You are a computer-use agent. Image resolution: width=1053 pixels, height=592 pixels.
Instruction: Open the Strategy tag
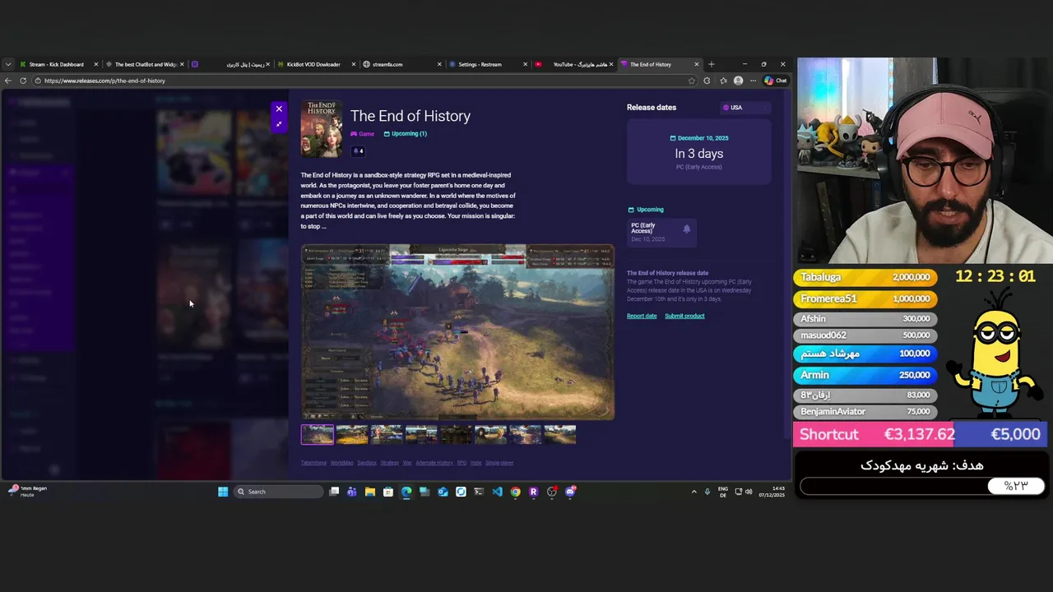click(389, 463)
